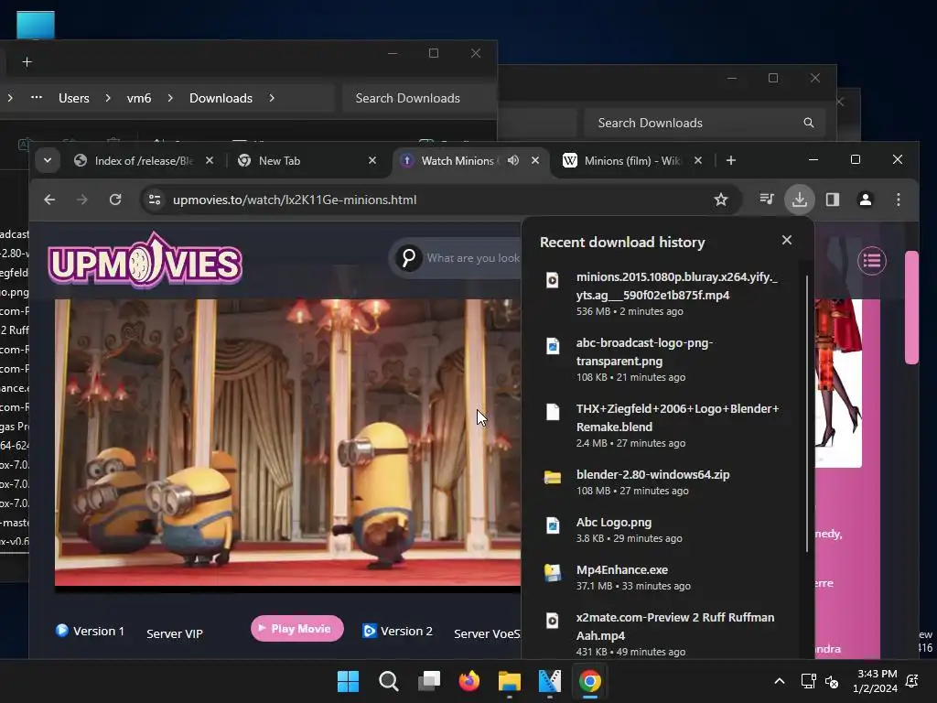Click the page's pink vertical scrollbar
Viewport: 937px width, 703px height.
click(911, 308)
